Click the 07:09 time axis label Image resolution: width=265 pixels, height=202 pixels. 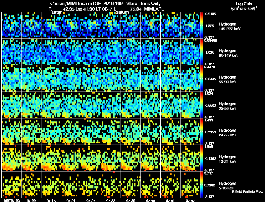(x=31, y=200)
